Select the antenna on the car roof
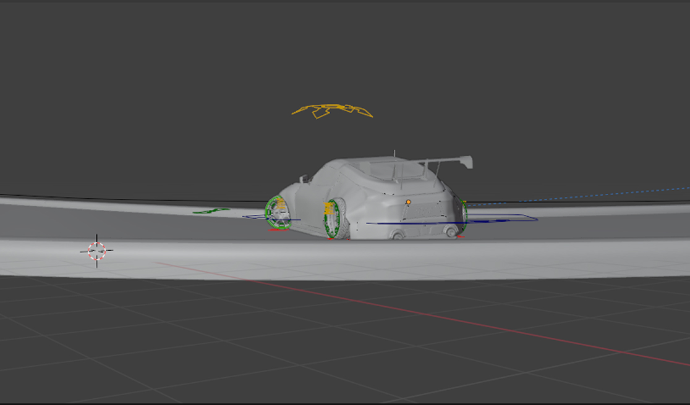Screen dimensions: 690x405 coord(394,152)
